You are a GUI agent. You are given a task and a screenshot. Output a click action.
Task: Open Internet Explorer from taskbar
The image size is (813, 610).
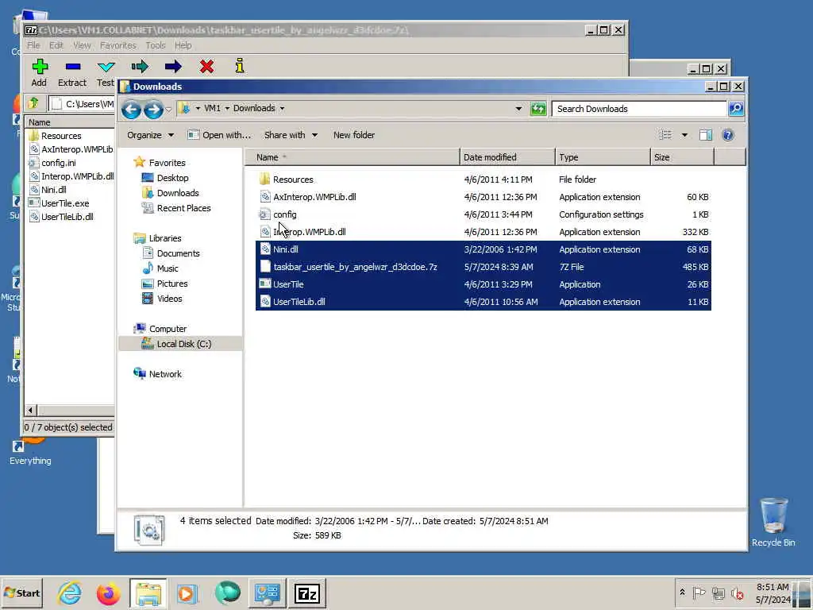[x=69, y=593]
